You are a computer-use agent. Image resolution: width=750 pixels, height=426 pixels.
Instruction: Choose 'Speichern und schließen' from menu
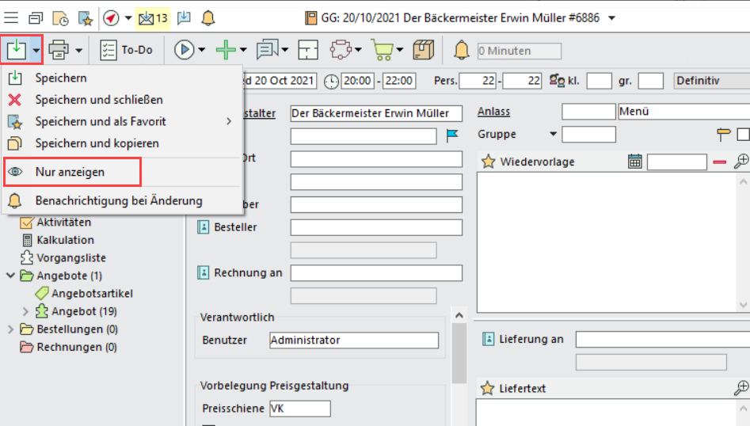99,100
